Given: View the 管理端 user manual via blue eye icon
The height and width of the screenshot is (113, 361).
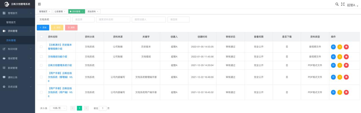Looking at the screenshot, I should [x=333, y=77].
